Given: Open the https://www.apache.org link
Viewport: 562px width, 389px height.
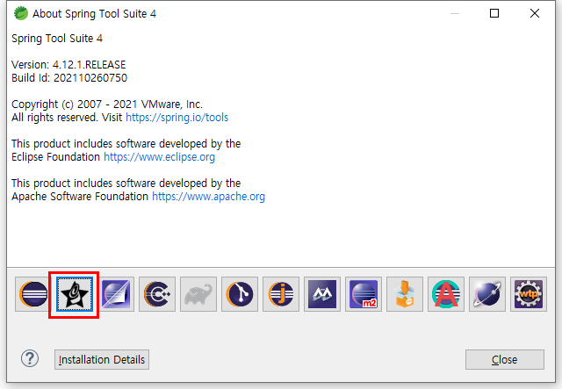Looking at the screenshot, I should [x=209, y=196].
